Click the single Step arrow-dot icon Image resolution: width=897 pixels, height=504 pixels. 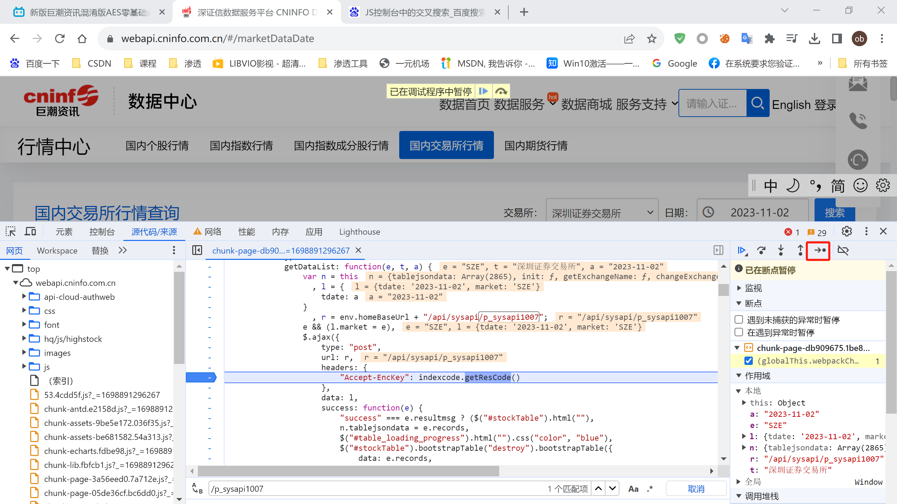(819, 250)
